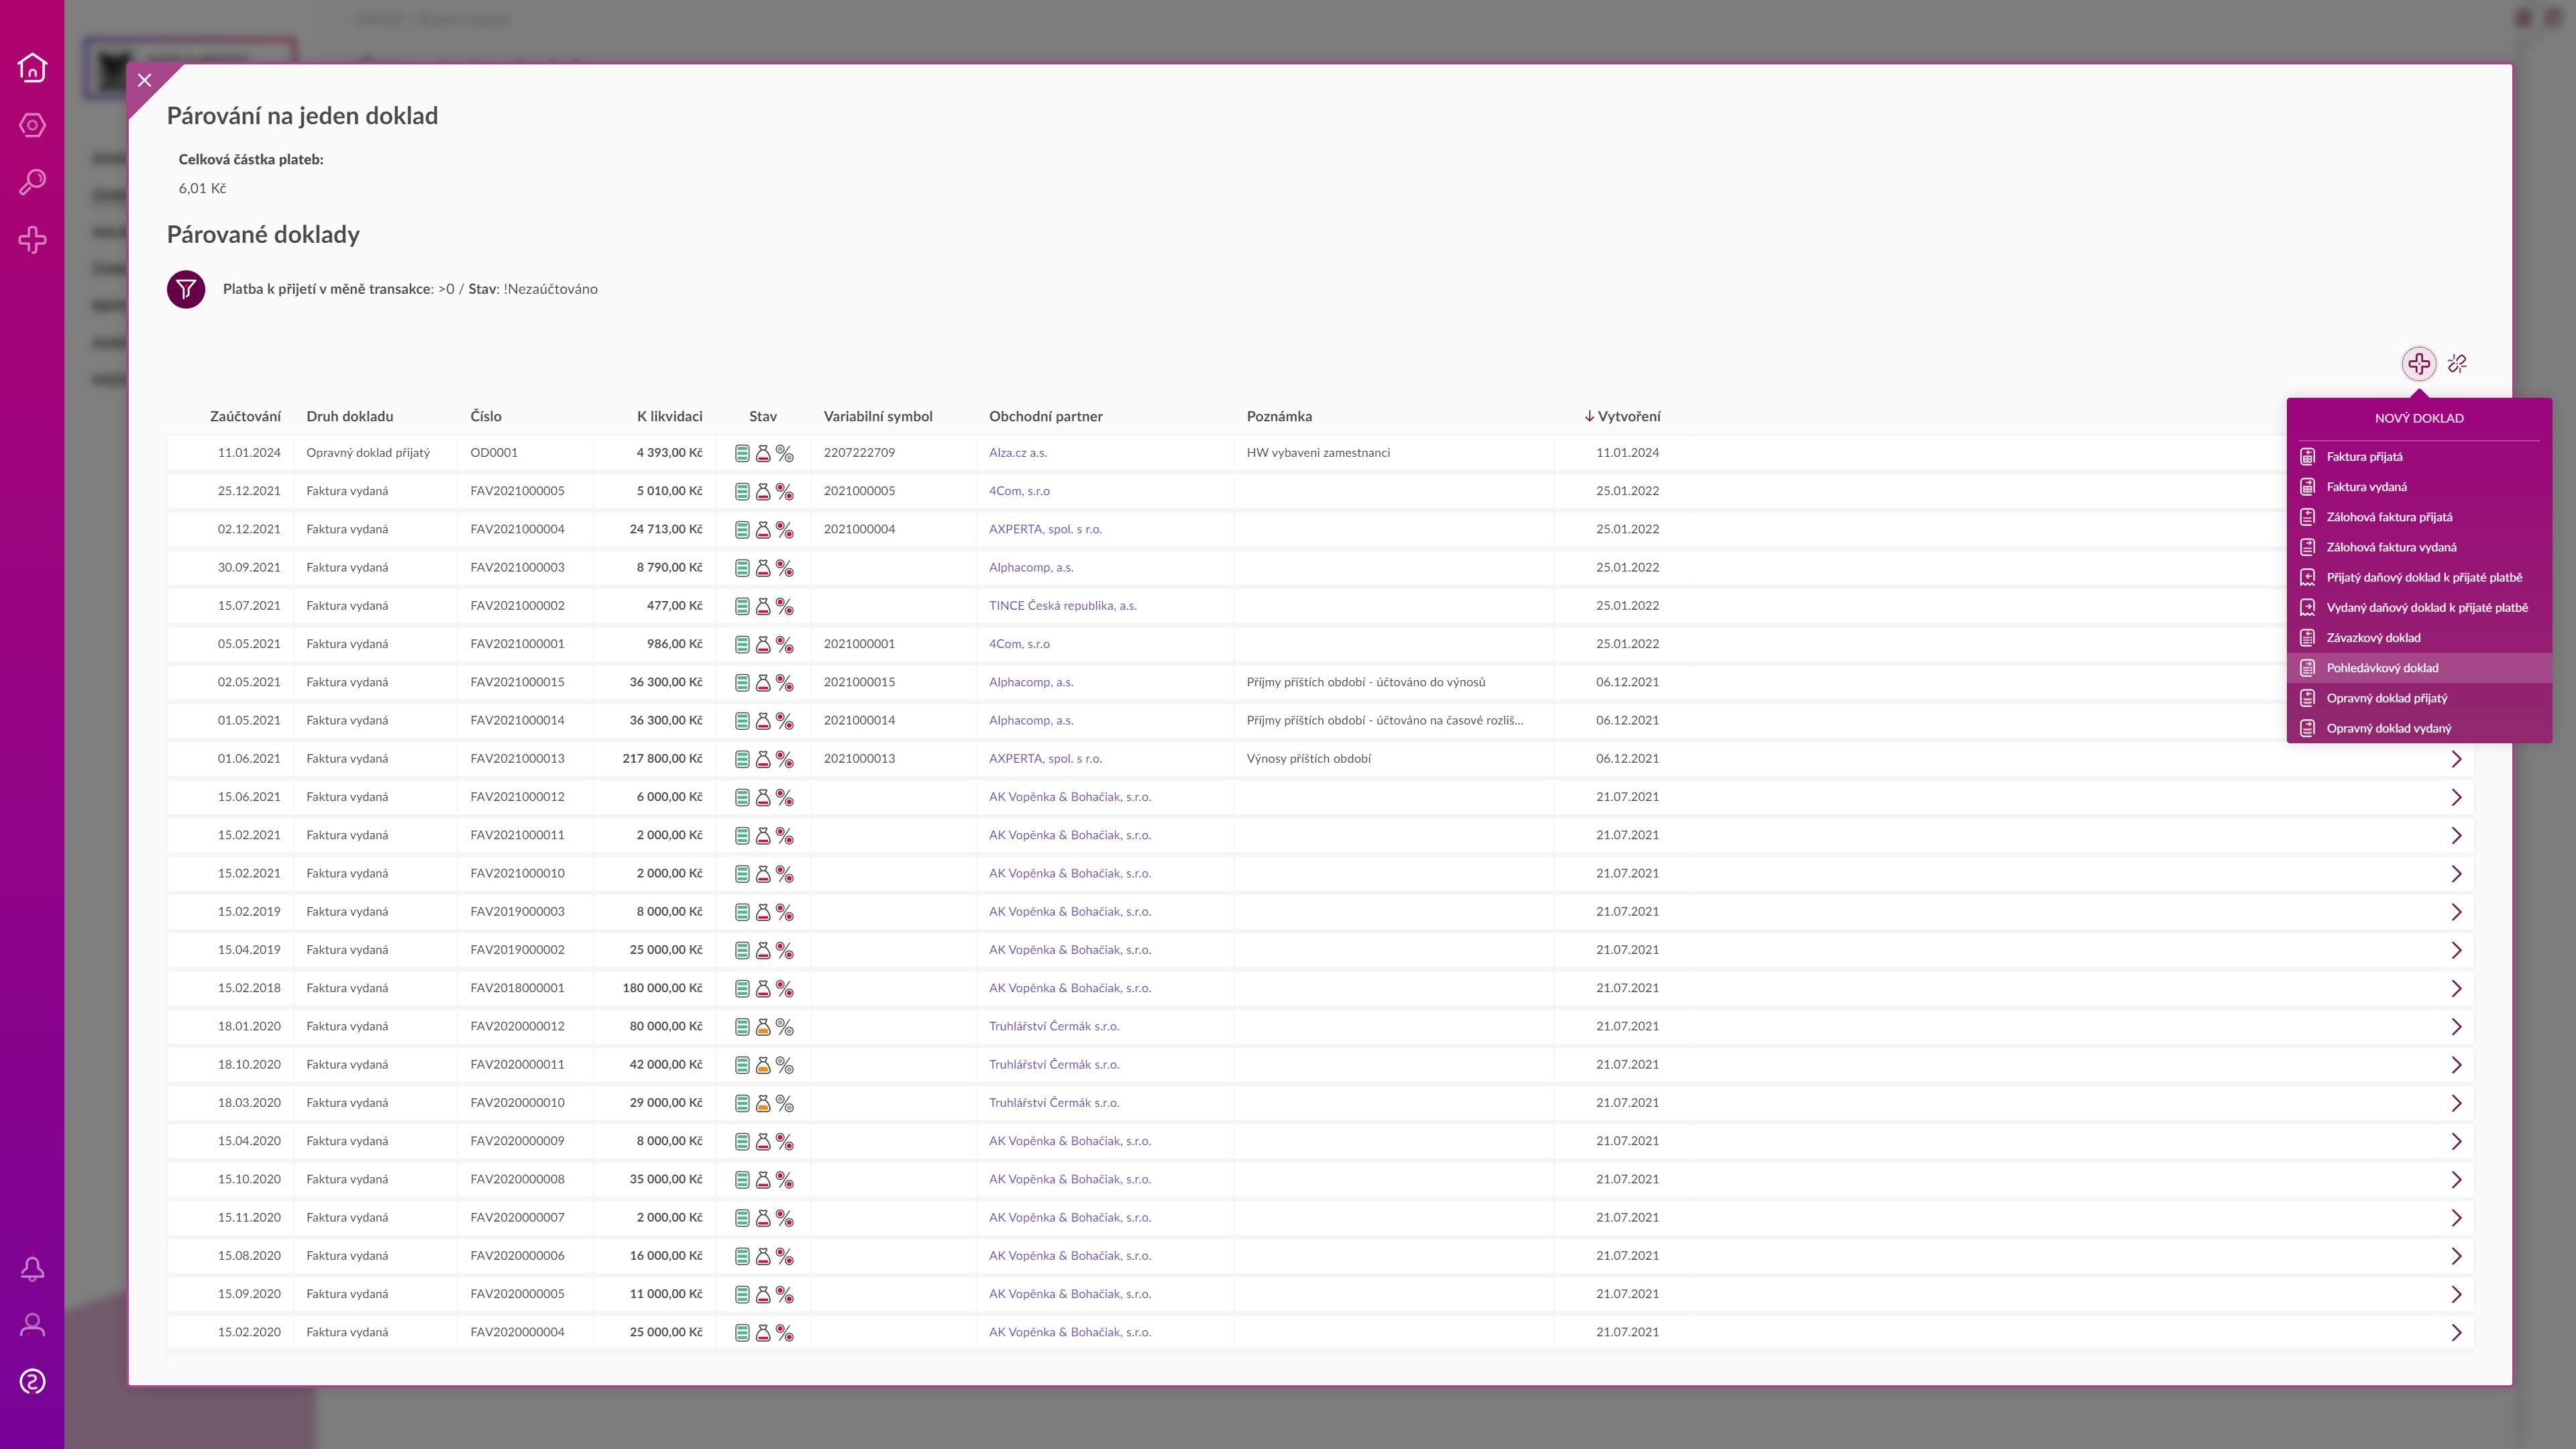
Task: Open TINCE Česká republika, a.s. link
Action: 1063,606
